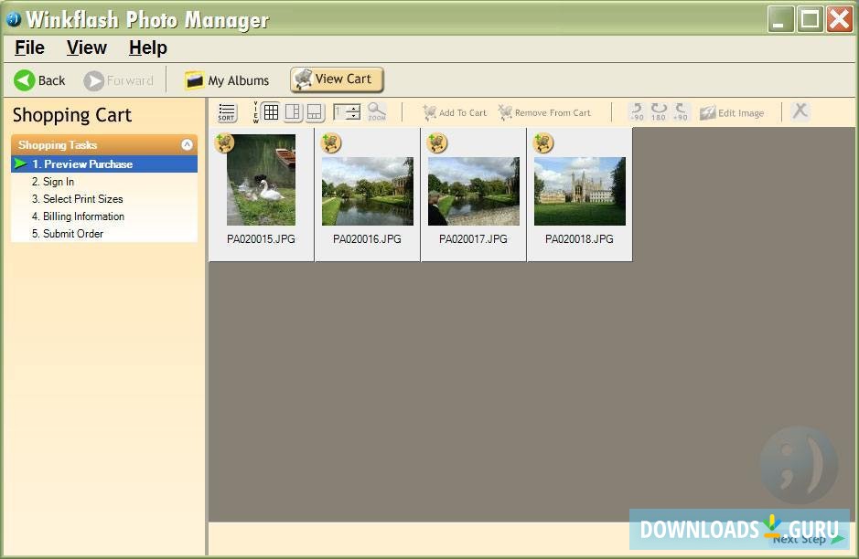Minimize the Winkflash window

[780, 19]
